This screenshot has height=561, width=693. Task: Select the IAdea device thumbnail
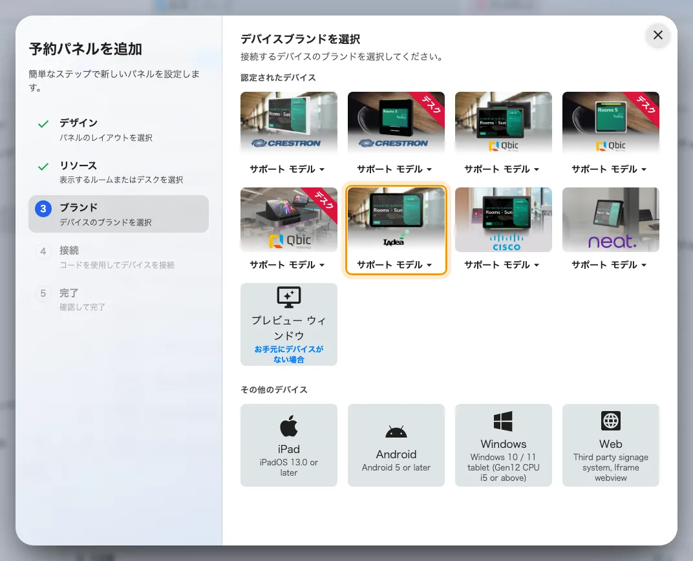[396, 220]
